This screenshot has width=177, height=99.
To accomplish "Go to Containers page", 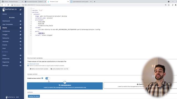I will click(6, 31).
